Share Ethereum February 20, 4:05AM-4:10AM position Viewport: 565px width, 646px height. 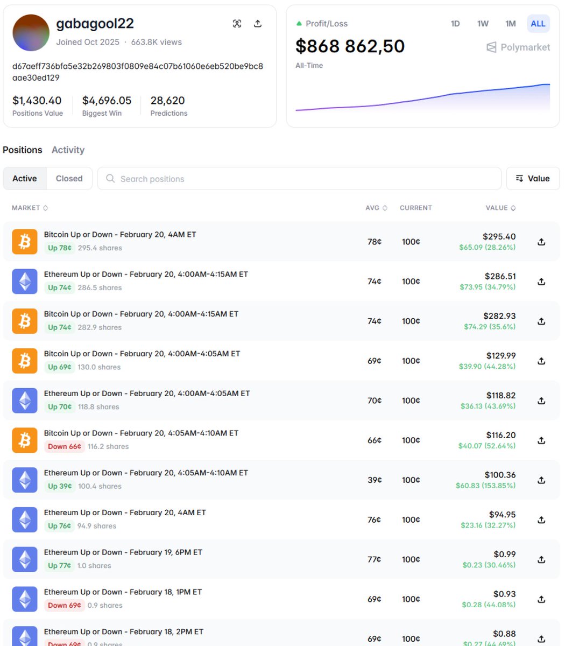coord(541,480)
